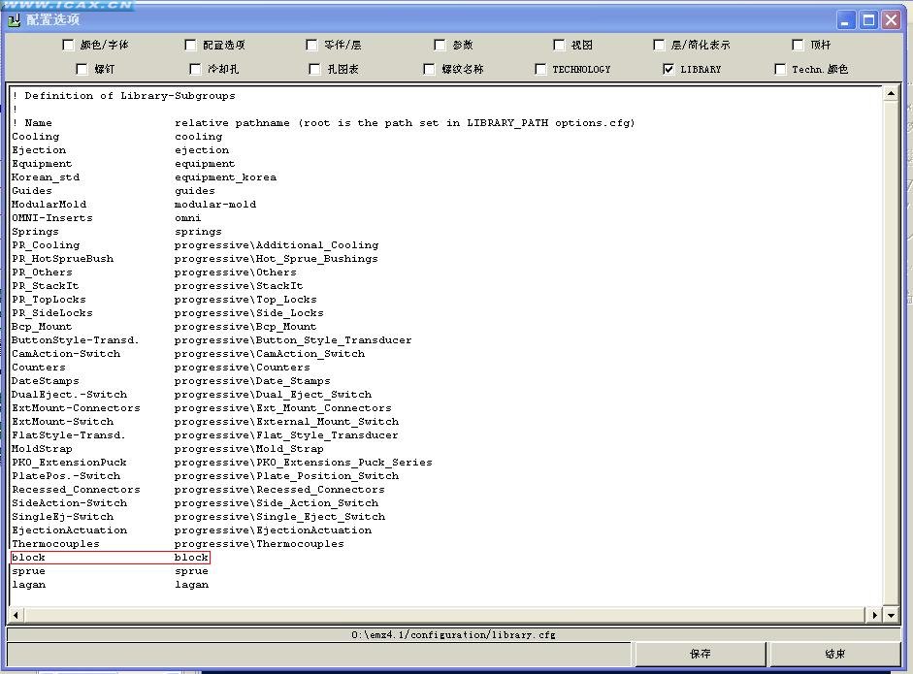913x674 pixels.
Task: Click the 'PR_StackIt' subgroup name
Action: click(x=46, y=286)
